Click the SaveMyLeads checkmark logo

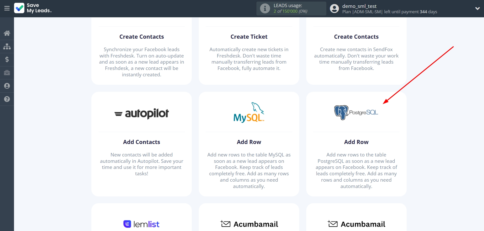point(20,8)
